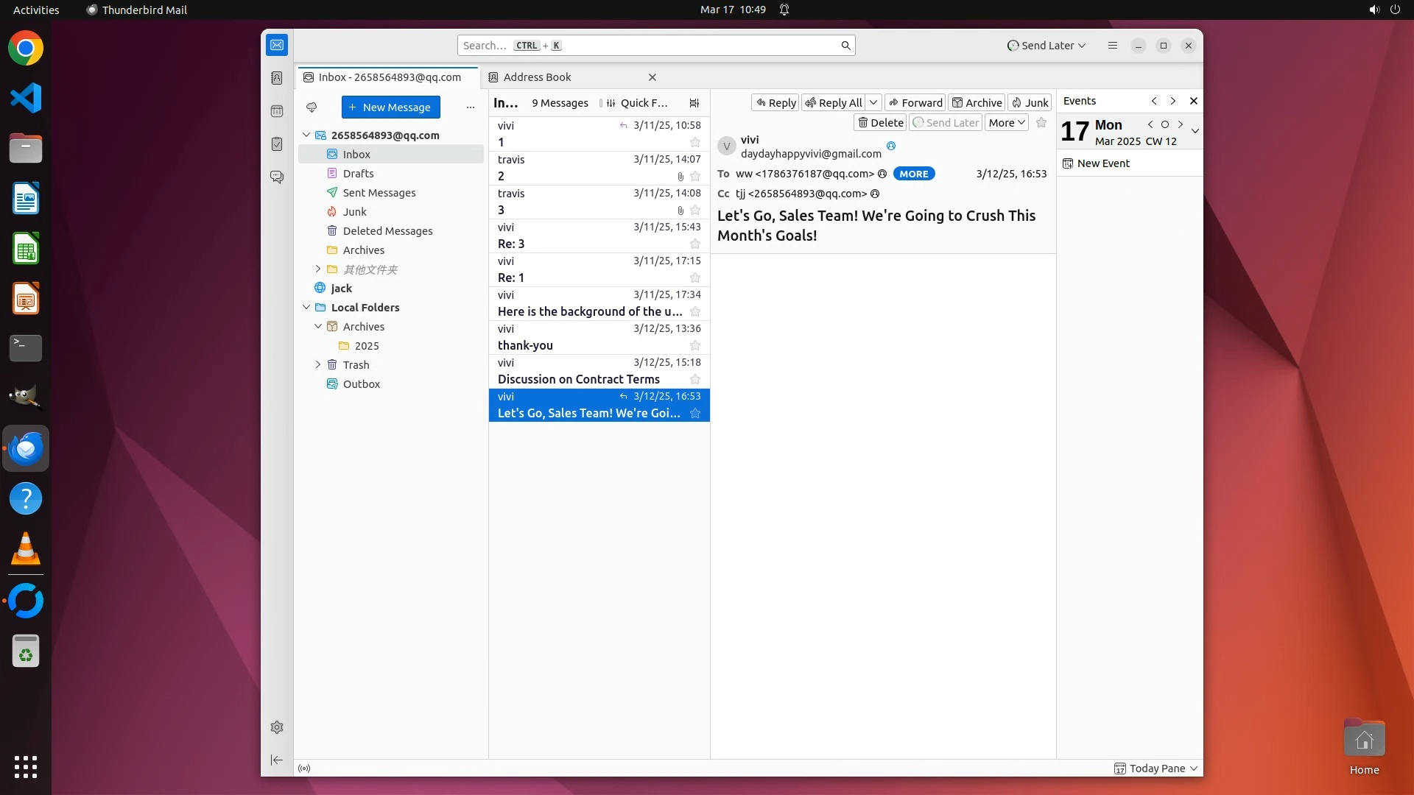Click Get Messages cloud icon
Viewport: 1414px width, 795px height.
click(x=312, y=107)
